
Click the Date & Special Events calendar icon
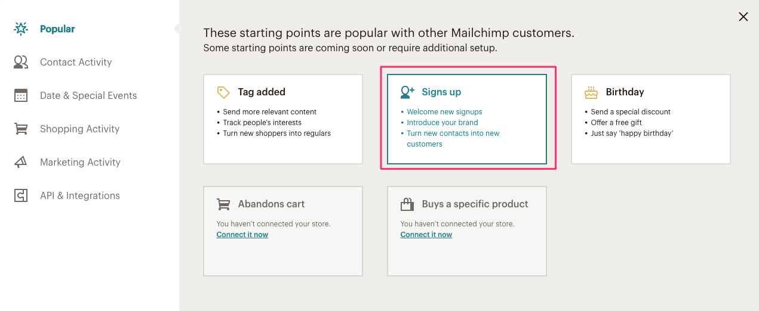pyautogui.click(x=21, y=95)
